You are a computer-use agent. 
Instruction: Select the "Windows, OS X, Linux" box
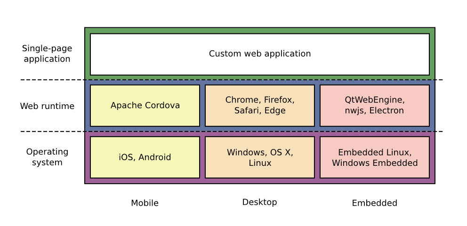click(260, 157)
